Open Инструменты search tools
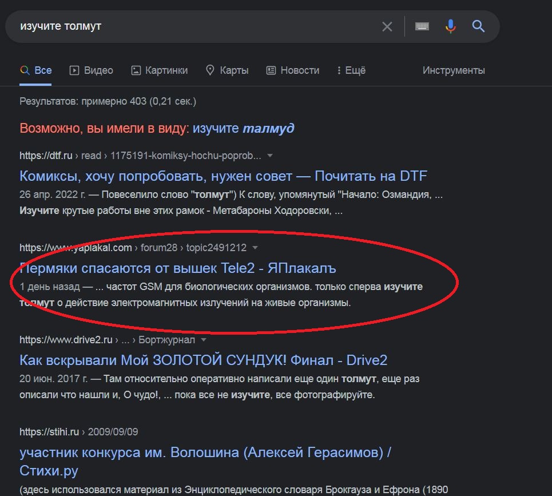Viewport: 552px width, 496px height. (x=454, y=70)
